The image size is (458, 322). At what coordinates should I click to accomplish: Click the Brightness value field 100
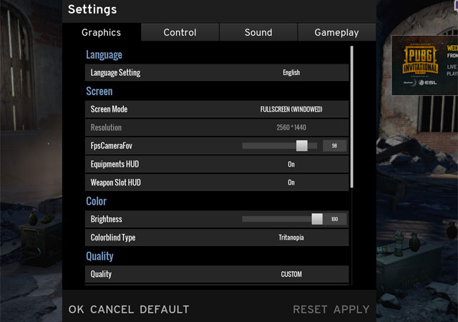point(334,219)
